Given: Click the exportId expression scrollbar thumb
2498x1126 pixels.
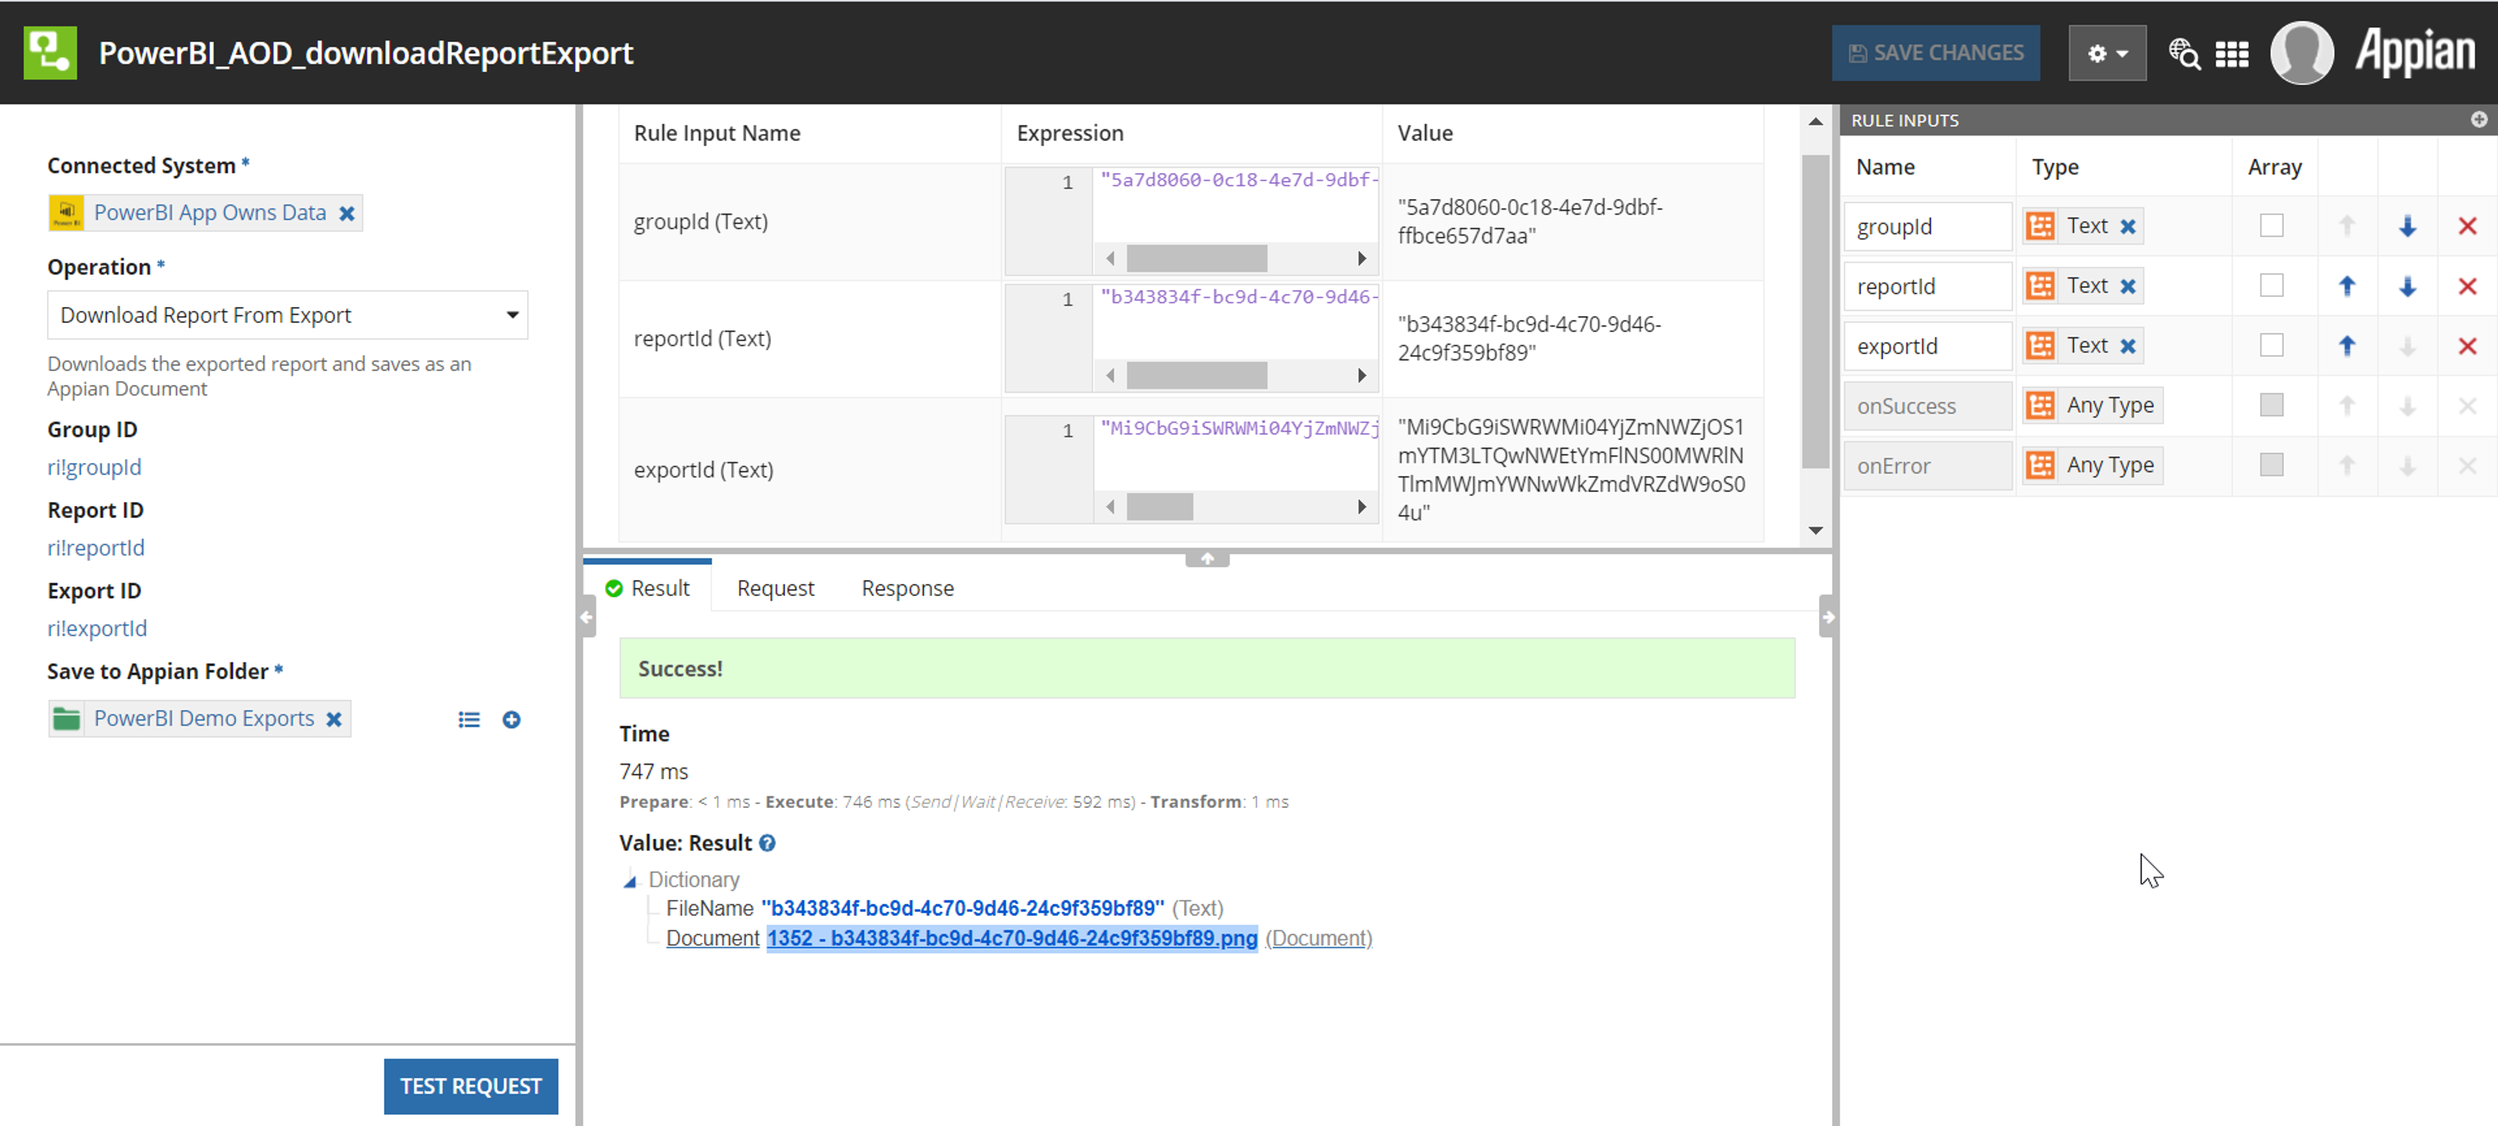Looking at the screenshot, I should coord(1159,507).
